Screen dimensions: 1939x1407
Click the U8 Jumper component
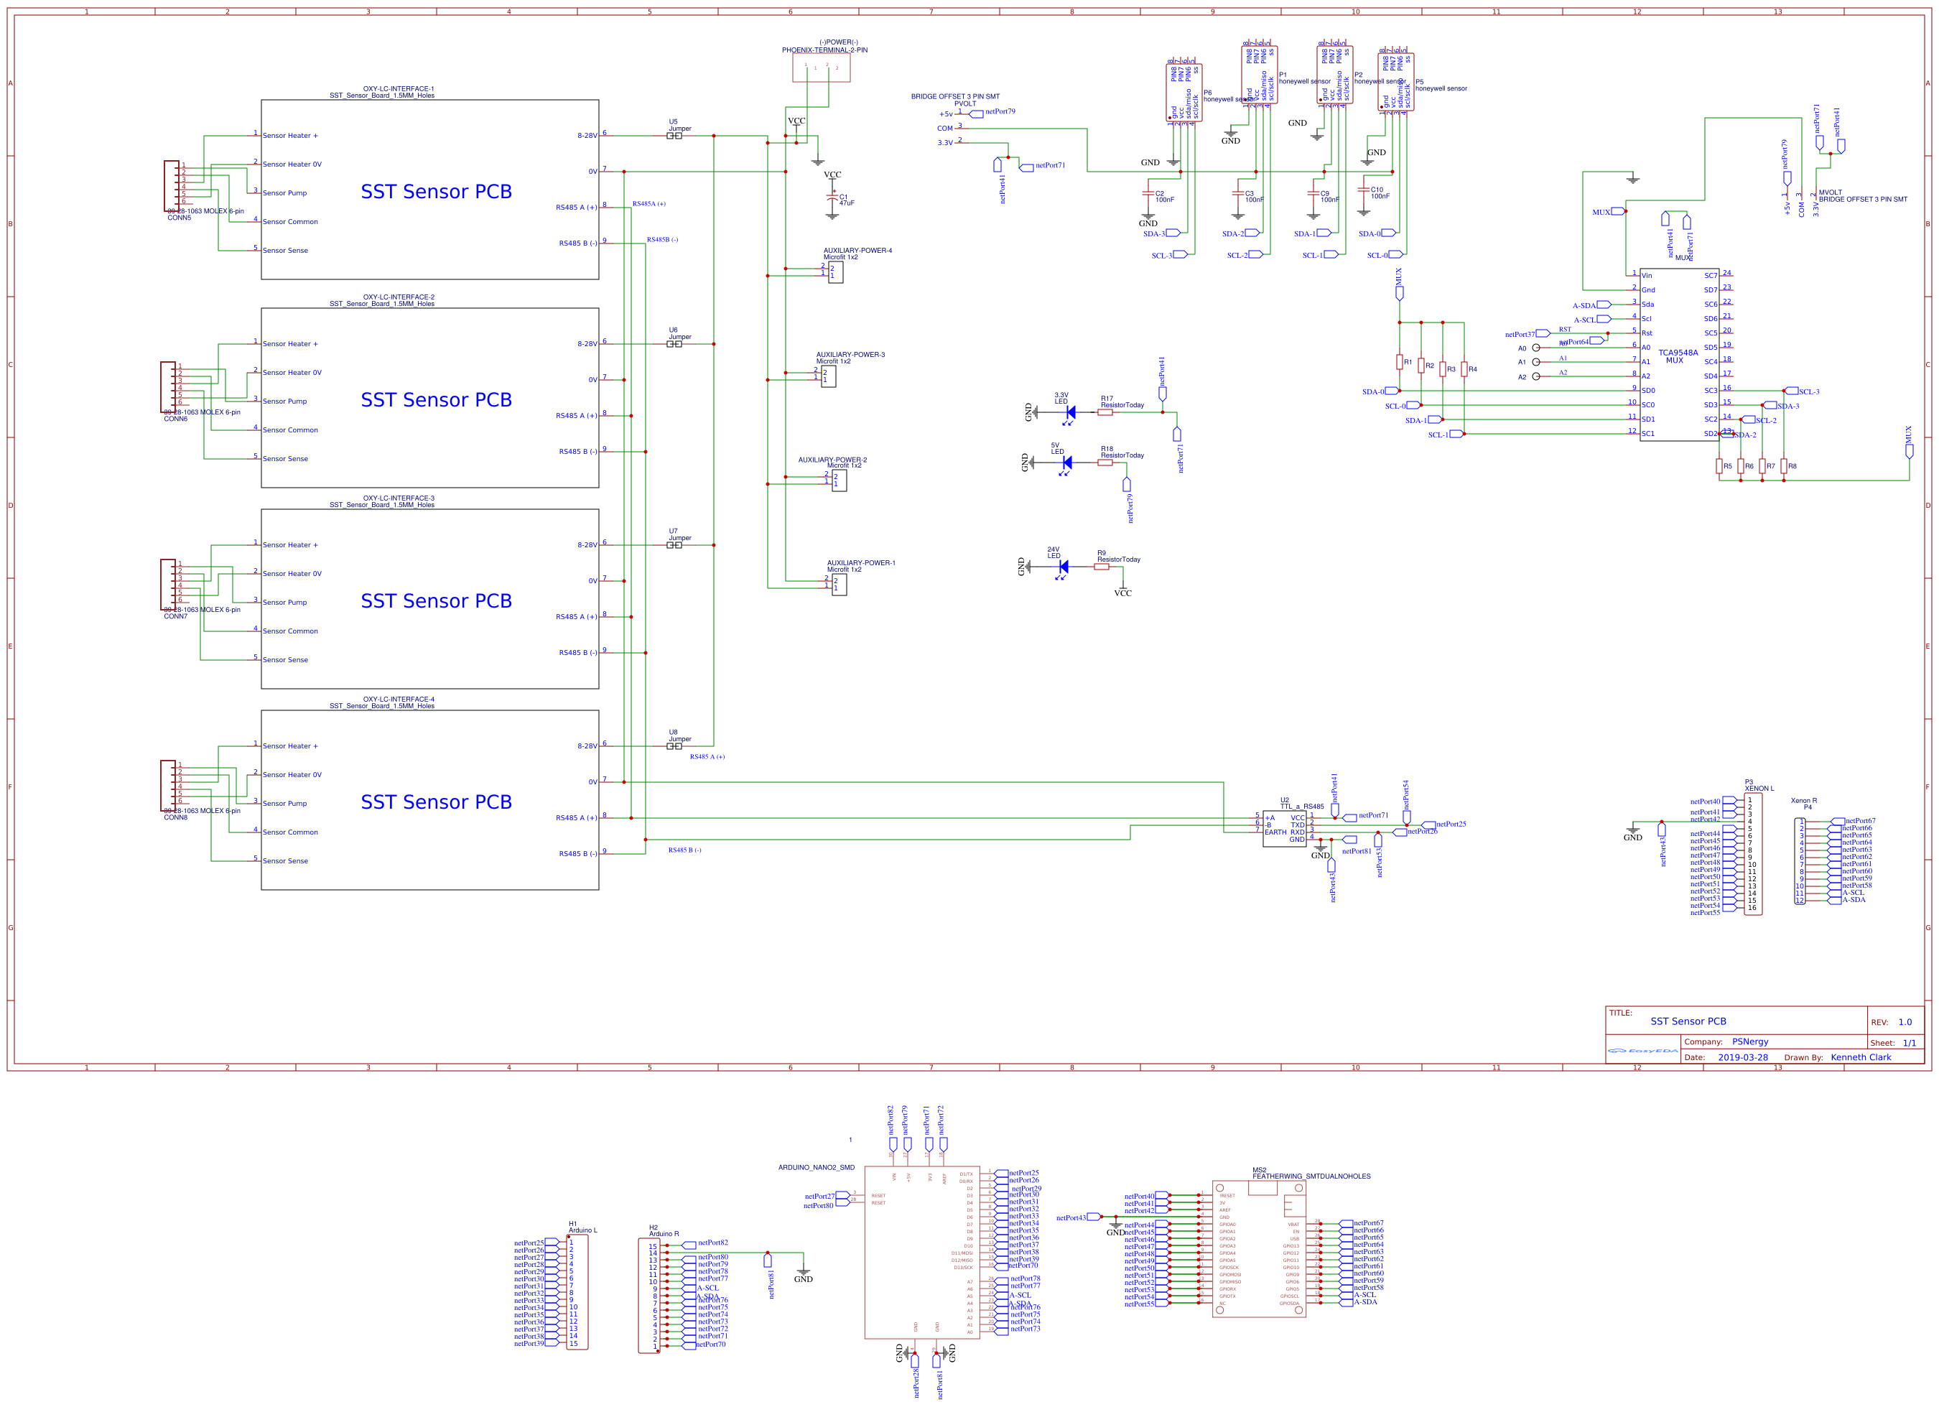(674, 746)
